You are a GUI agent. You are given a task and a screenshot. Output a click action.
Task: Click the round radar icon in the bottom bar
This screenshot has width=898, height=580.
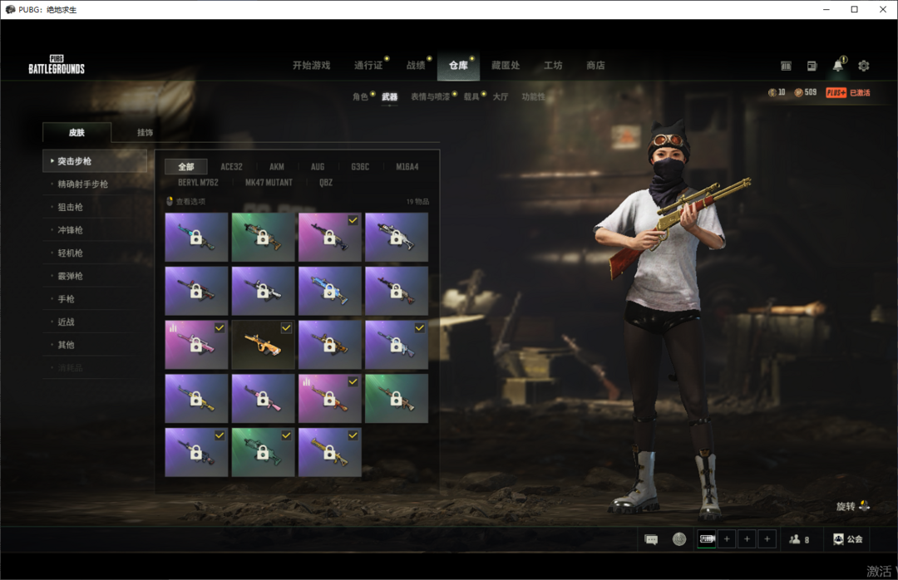point(679,538)
